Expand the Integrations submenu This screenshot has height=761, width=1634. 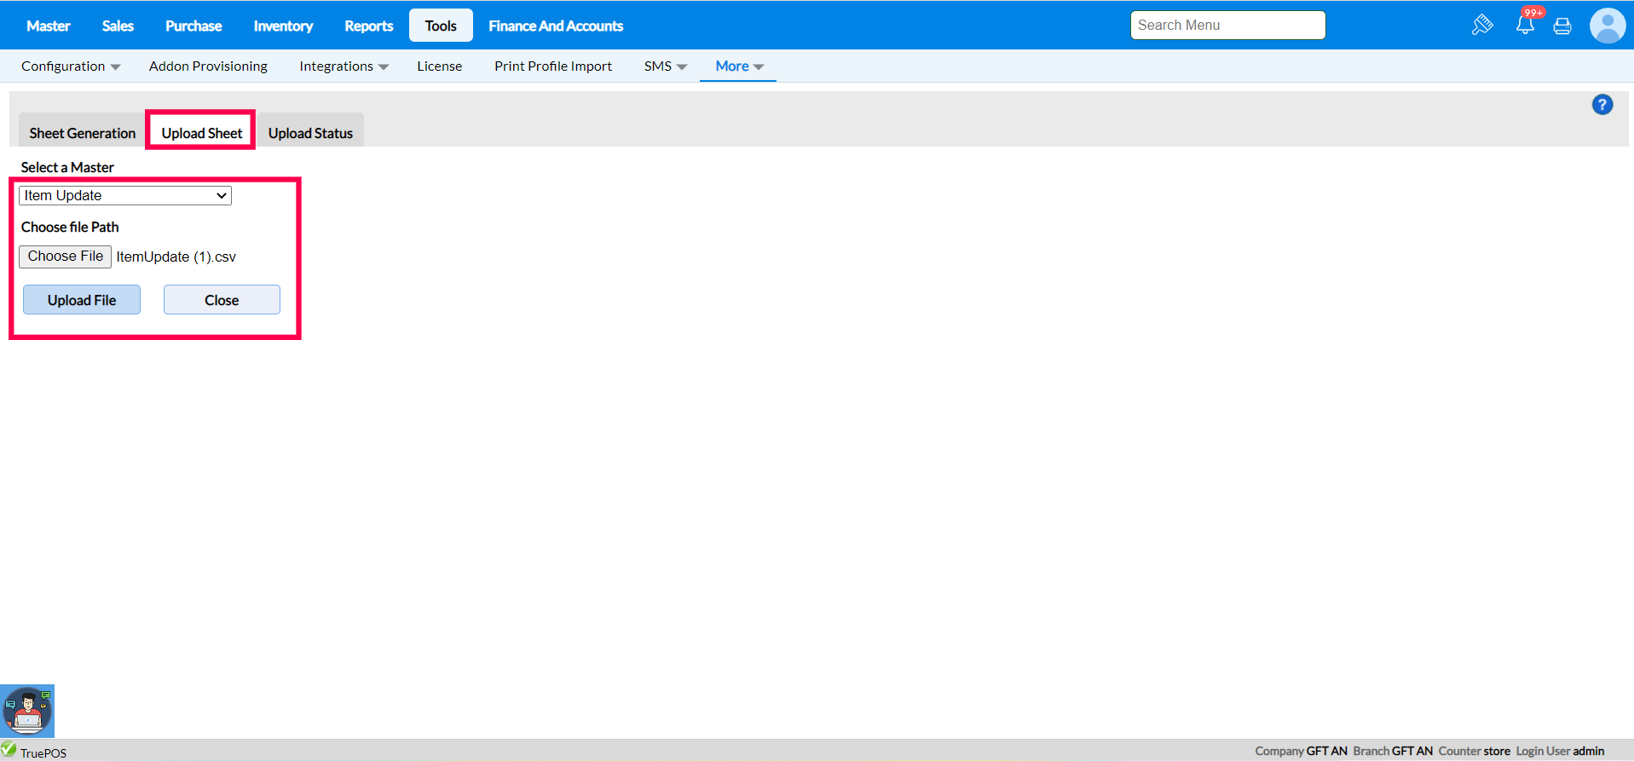point(344,66)
